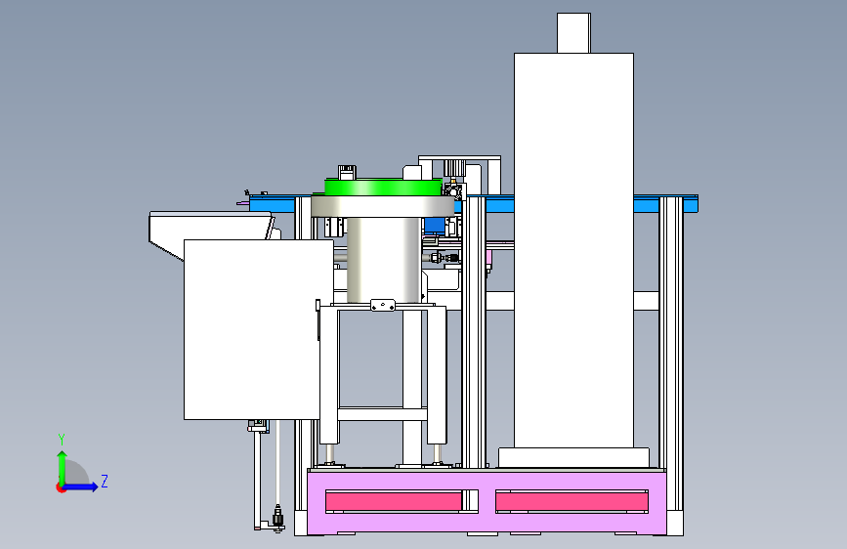Click the Y axis label

click(x=62, y=439)
